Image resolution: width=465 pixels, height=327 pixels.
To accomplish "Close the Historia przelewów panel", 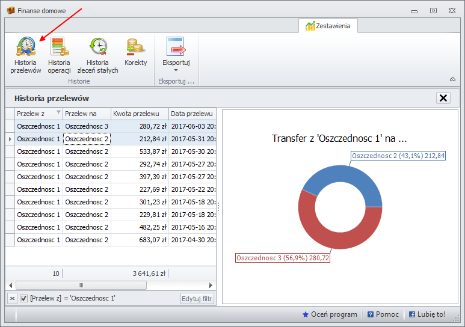I will (x=443, y=98).
